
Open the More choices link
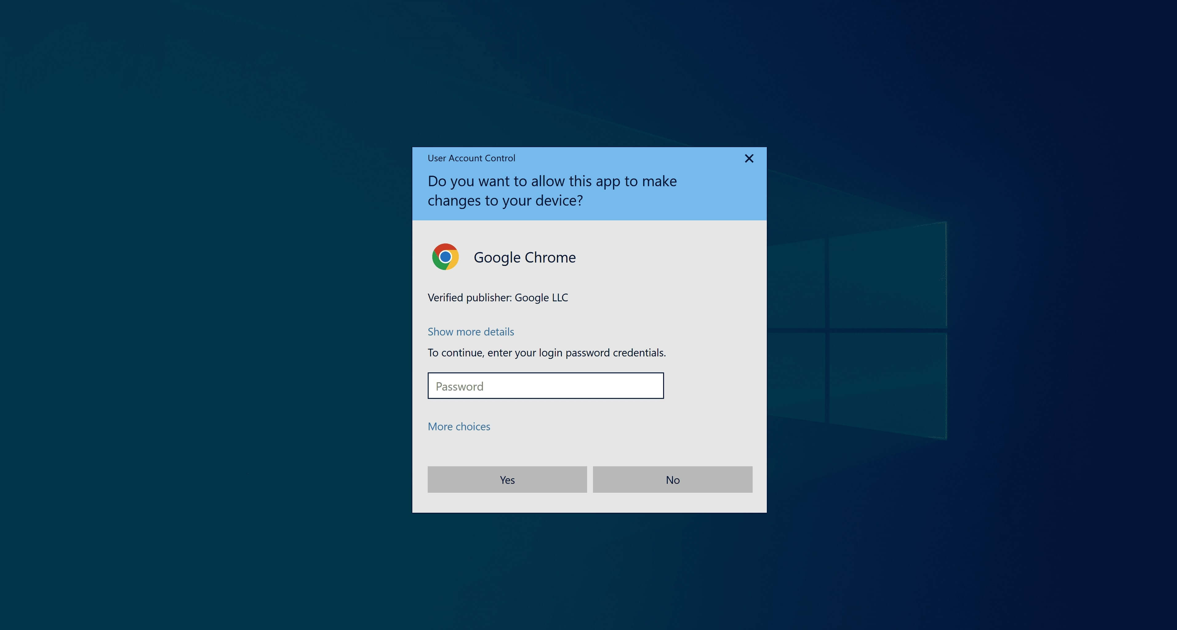(x=459, y=426)
